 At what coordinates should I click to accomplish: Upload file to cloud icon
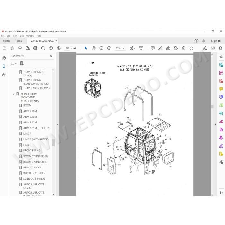click(x=20, y=48)
